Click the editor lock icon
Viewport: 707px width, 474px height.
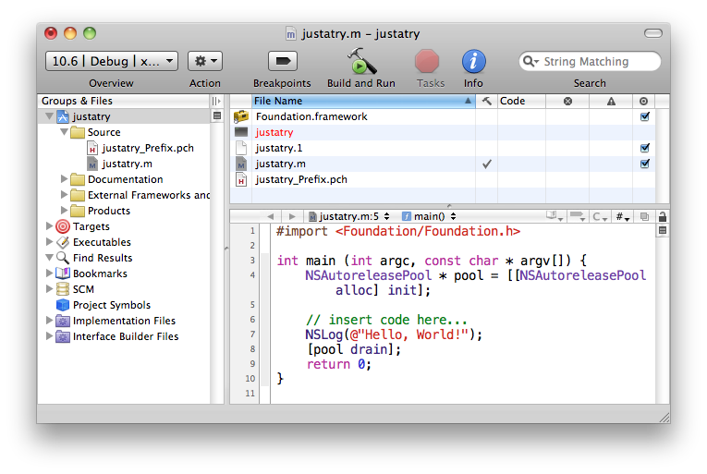click(662, 216)
